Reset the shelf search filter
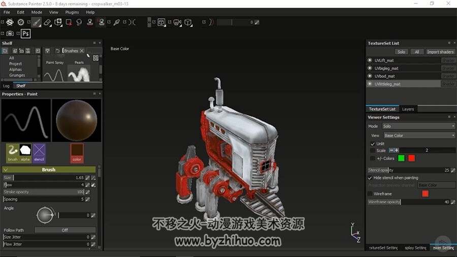The height and width of the screenshot is (257, 457). click(57, 51)
